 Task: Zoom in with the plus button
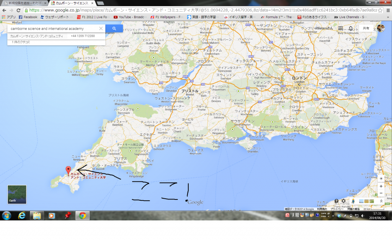[x=381, y=186]
